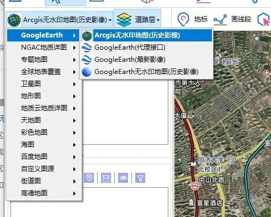This screenshot has width=271, height=217.
Task: Select GoogleEarth无水印地图(历史影像) menu entry
Action: tap(146, 72)
